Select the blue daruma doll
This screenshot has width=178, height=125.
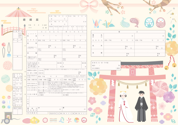click(x=149, y=22)
